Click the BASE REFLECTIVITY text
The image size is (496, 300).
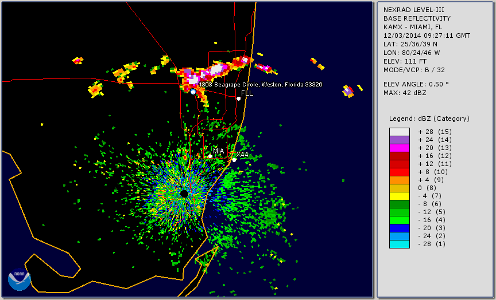(417, 19)
